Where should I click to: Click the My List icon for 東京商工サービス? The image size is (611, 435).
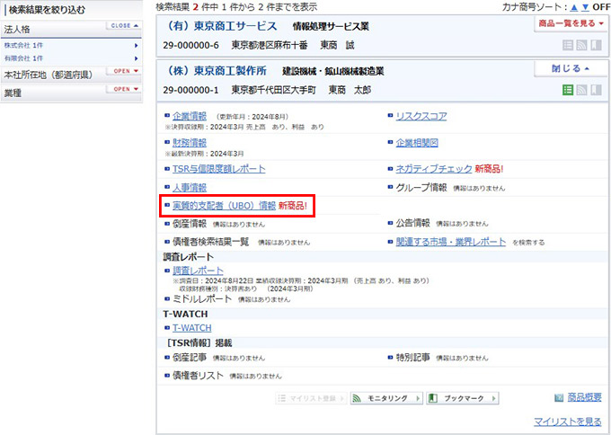pyautogui.click(x=568, y=45)
